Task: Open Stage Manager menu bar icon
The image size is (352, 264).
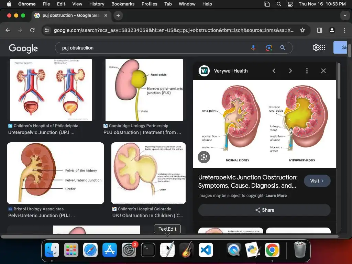Action: click(x=267, y=4)
